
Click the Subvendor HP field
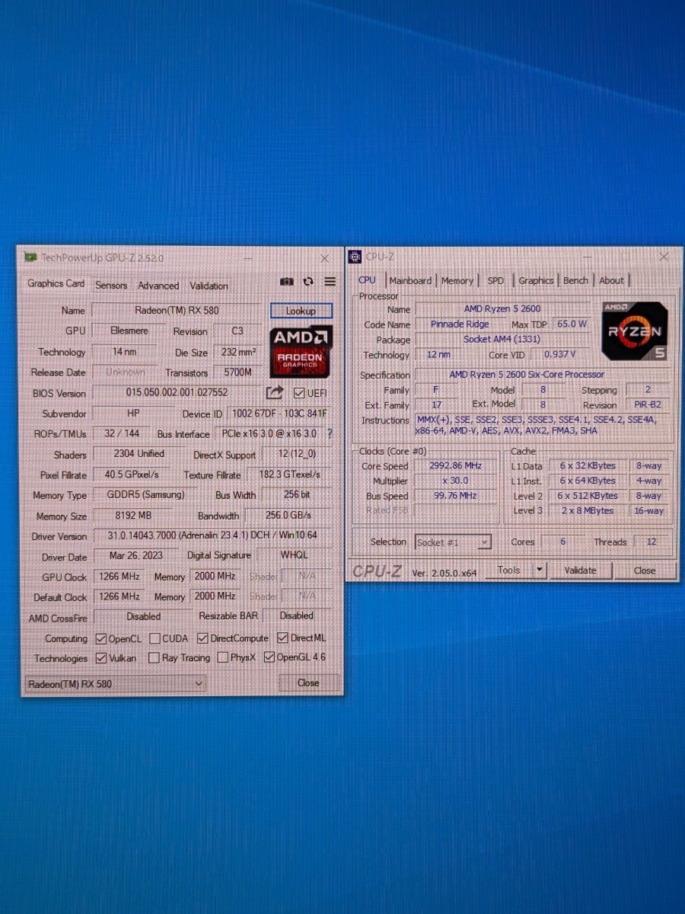coord(132,414)
